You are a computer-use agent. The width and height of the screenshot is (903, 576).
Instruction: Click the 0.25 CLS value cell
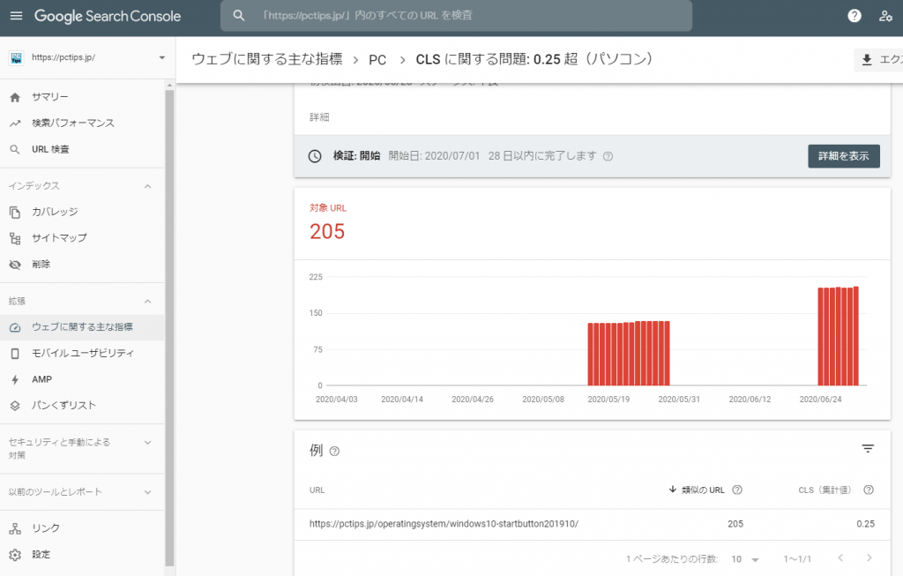coord(865,524)
